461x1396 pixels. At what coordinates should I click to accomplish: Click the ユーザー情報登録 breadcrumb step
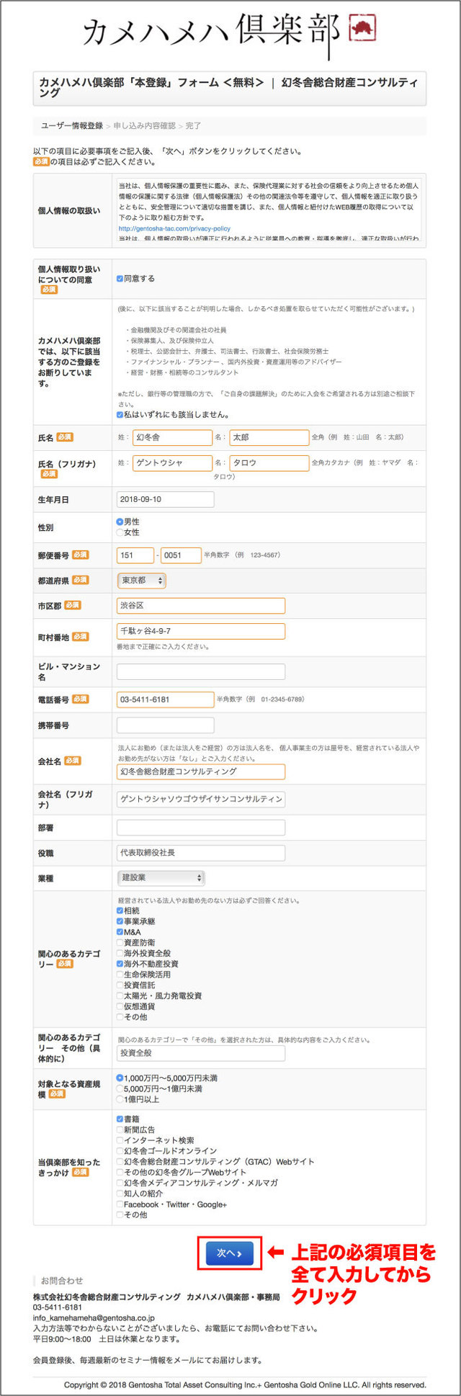[71, 126]
